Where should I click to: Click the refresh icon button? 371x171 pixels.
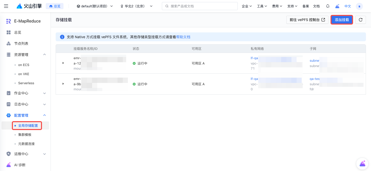coord(360,20)
